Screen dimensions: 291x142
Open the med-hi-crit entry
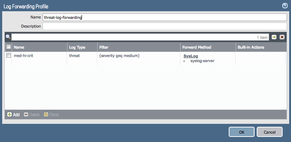24,55
